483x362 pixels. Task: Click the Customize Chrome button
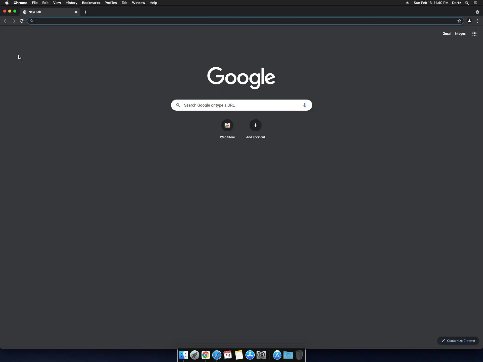coord(458,341)
